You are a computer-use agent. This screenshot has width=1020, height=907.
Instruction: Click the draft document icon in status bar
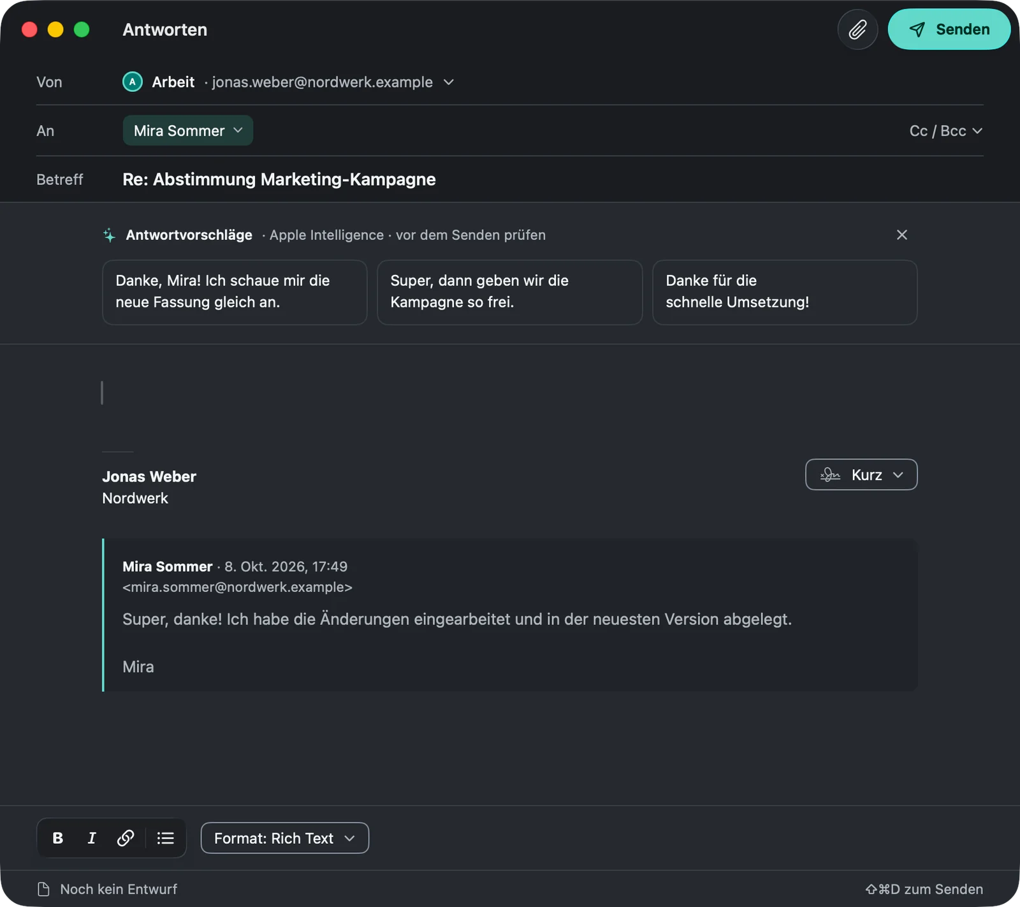(x=44, y=889)
